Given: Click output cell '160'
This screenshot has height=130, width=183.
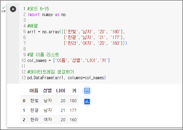Looking at the screenshot, I should click(x=73, y=120).
